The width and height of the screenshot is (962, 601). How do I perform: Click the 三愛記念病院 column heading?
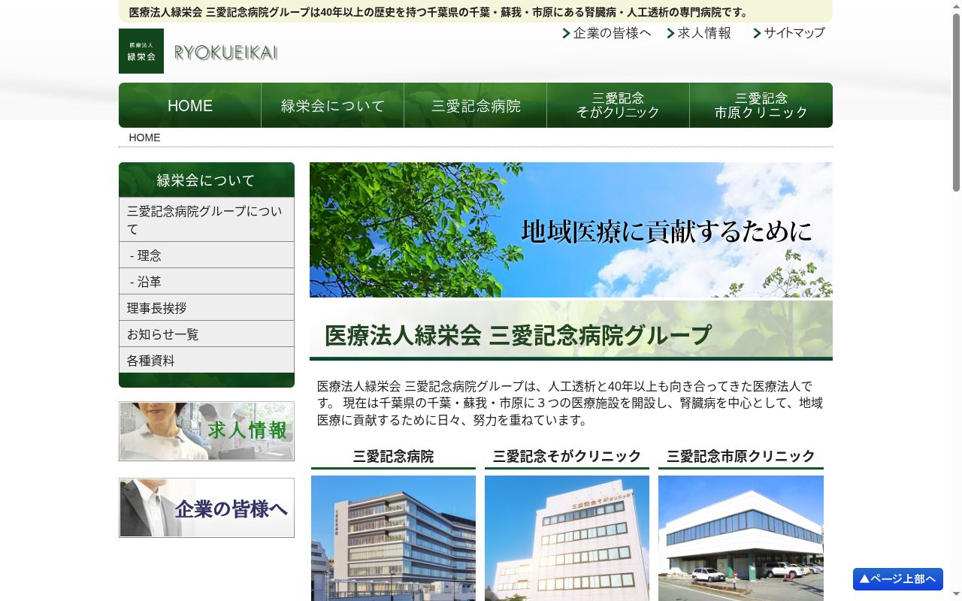tap(393, 456)
